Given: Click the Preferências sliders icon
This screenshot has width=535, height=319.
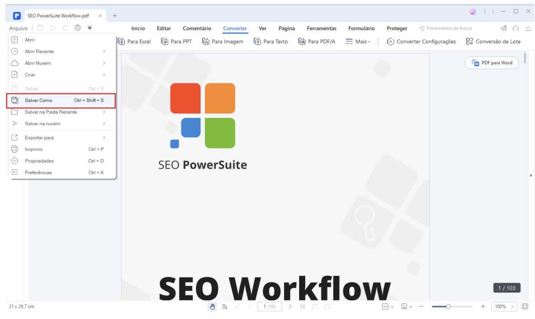Looking at the screenshot, I should pos(14,172).
